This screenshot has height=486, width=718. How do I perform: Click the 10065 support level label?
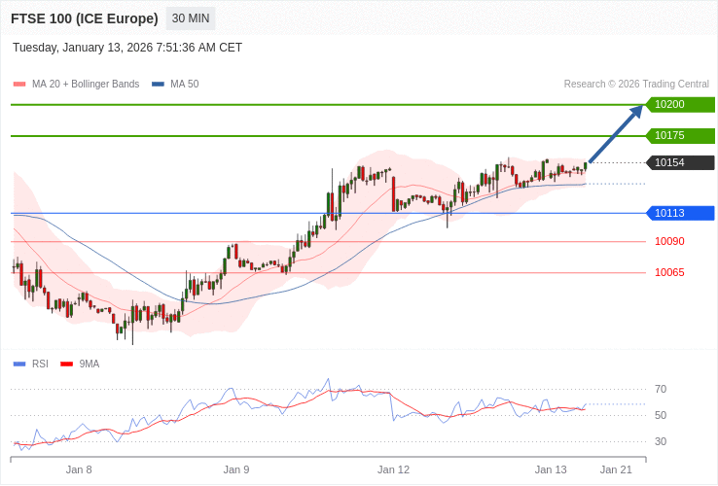click(x=669, y=272)
